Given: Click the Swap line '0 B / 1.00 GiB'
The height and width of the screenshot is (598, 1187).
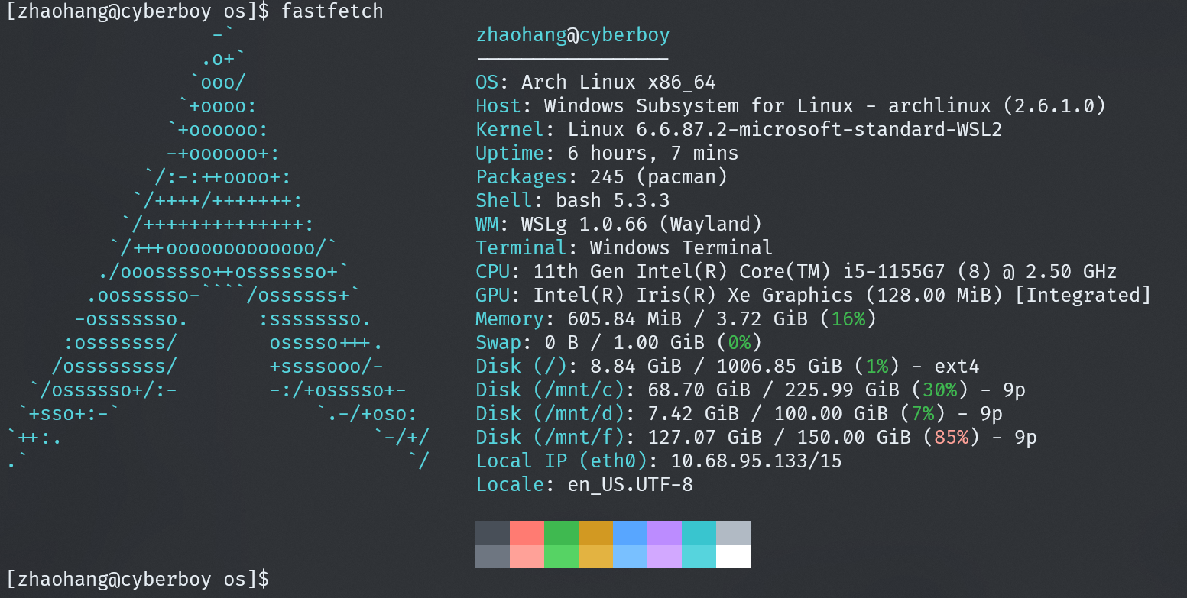Looking at the screenshot, I should (619, 342).
